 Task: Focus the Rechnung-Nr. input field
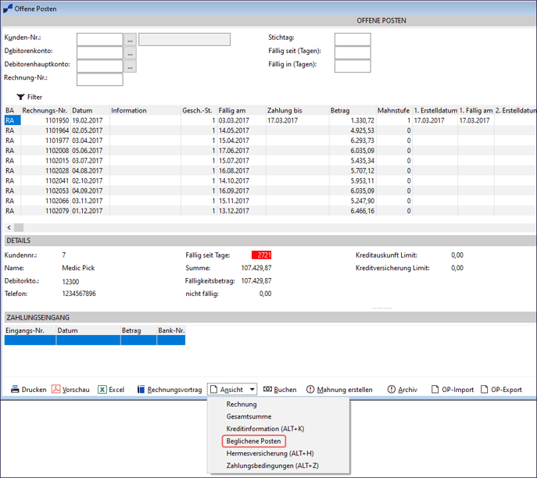click(99, 80)
